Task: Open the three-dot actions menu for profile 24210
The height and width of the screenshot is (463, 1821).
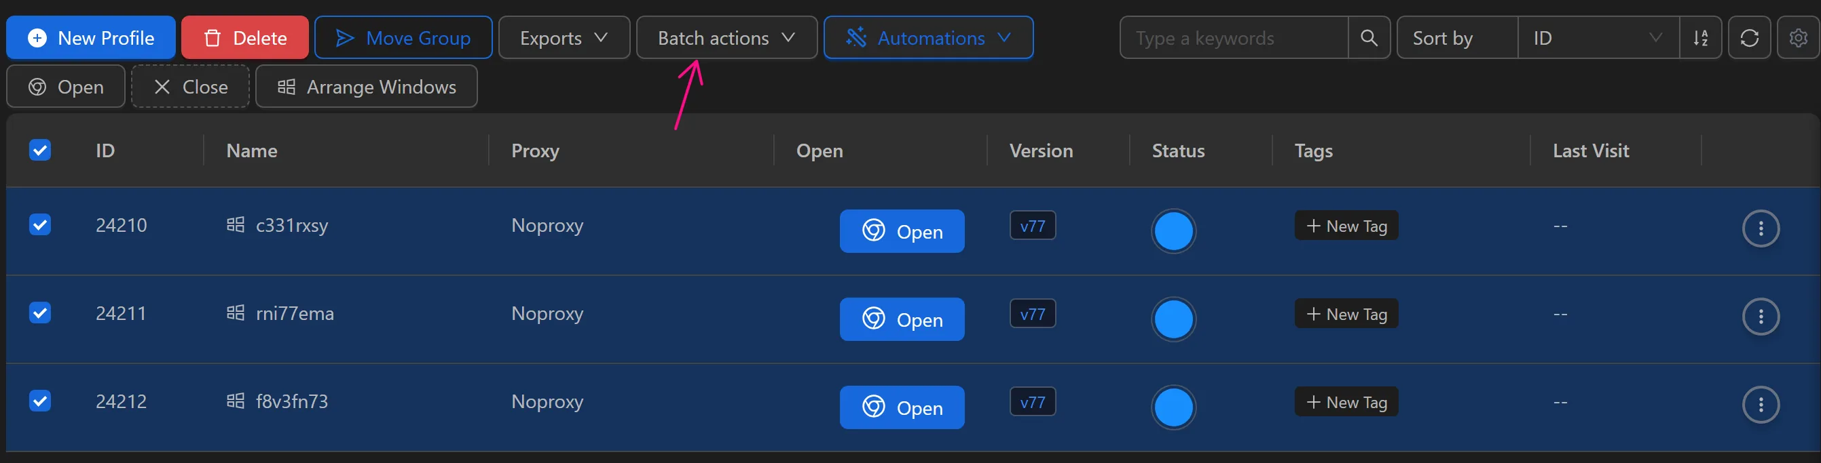Action: [1761, 228]
